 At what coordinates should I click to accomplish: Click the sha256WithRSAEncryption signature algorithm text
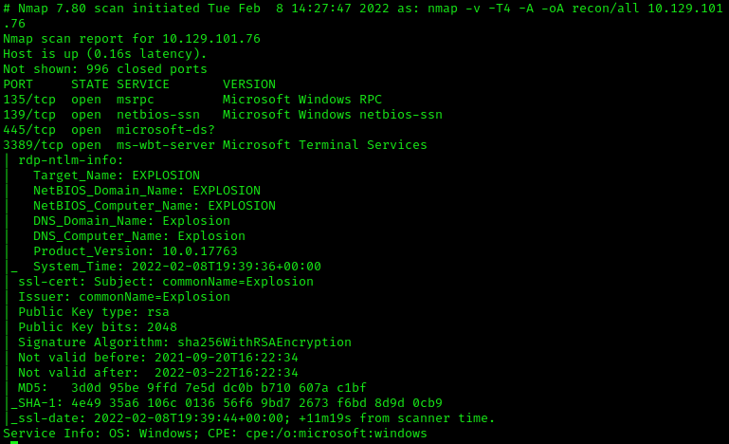pyautogui.click(x=264, y=342)
